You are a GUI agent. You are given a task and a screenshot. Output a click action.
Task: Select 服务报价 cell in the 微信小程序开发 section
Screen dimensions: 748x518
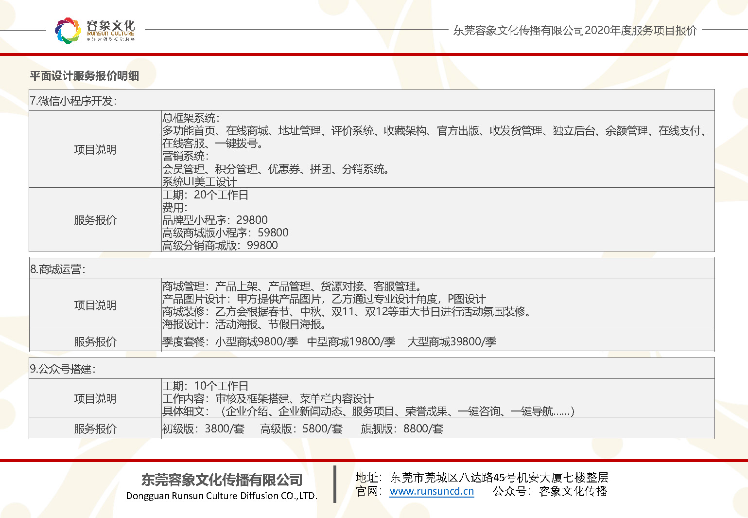tap(95, 220)
